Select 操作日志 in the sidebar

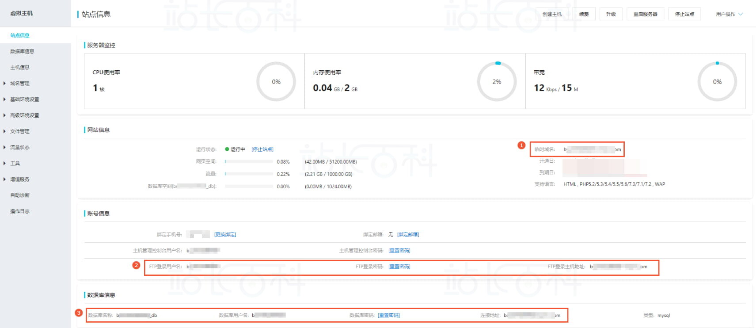coord(20,211)
